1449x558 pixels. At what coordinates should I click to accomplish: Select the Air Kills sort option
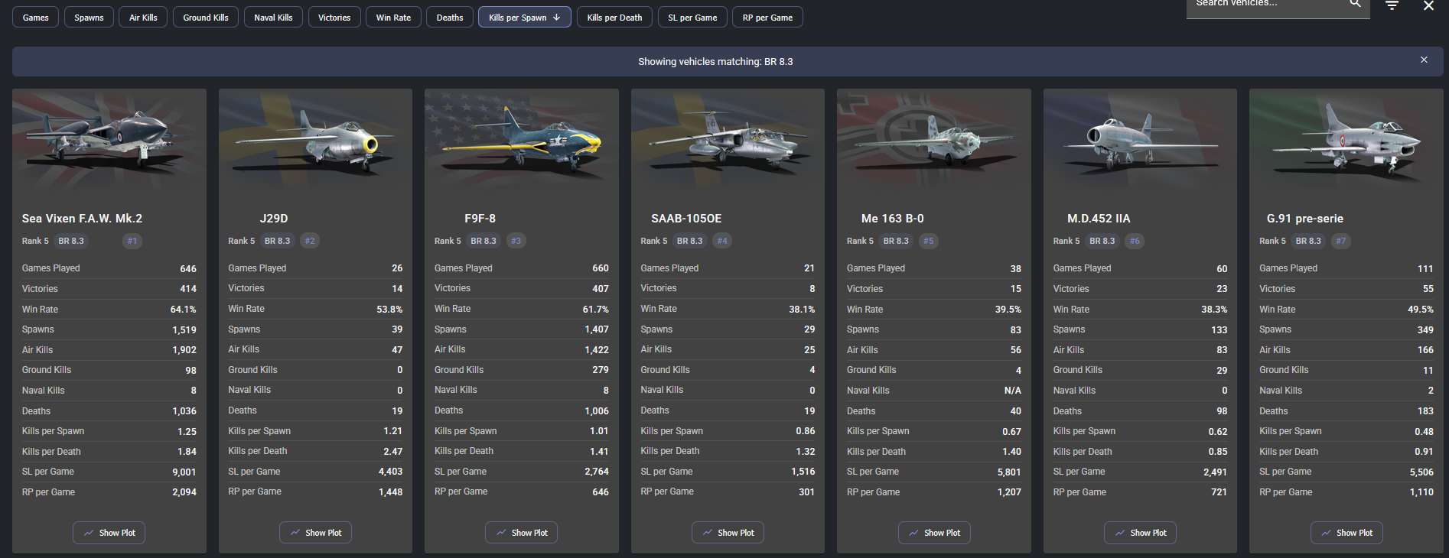click(x=143, y=18)
